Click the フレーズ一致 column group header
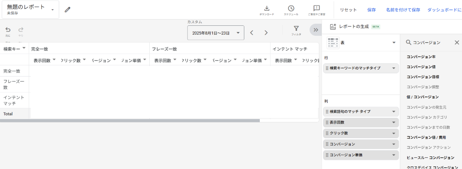The image size is (462, 169). pos(164,49)
